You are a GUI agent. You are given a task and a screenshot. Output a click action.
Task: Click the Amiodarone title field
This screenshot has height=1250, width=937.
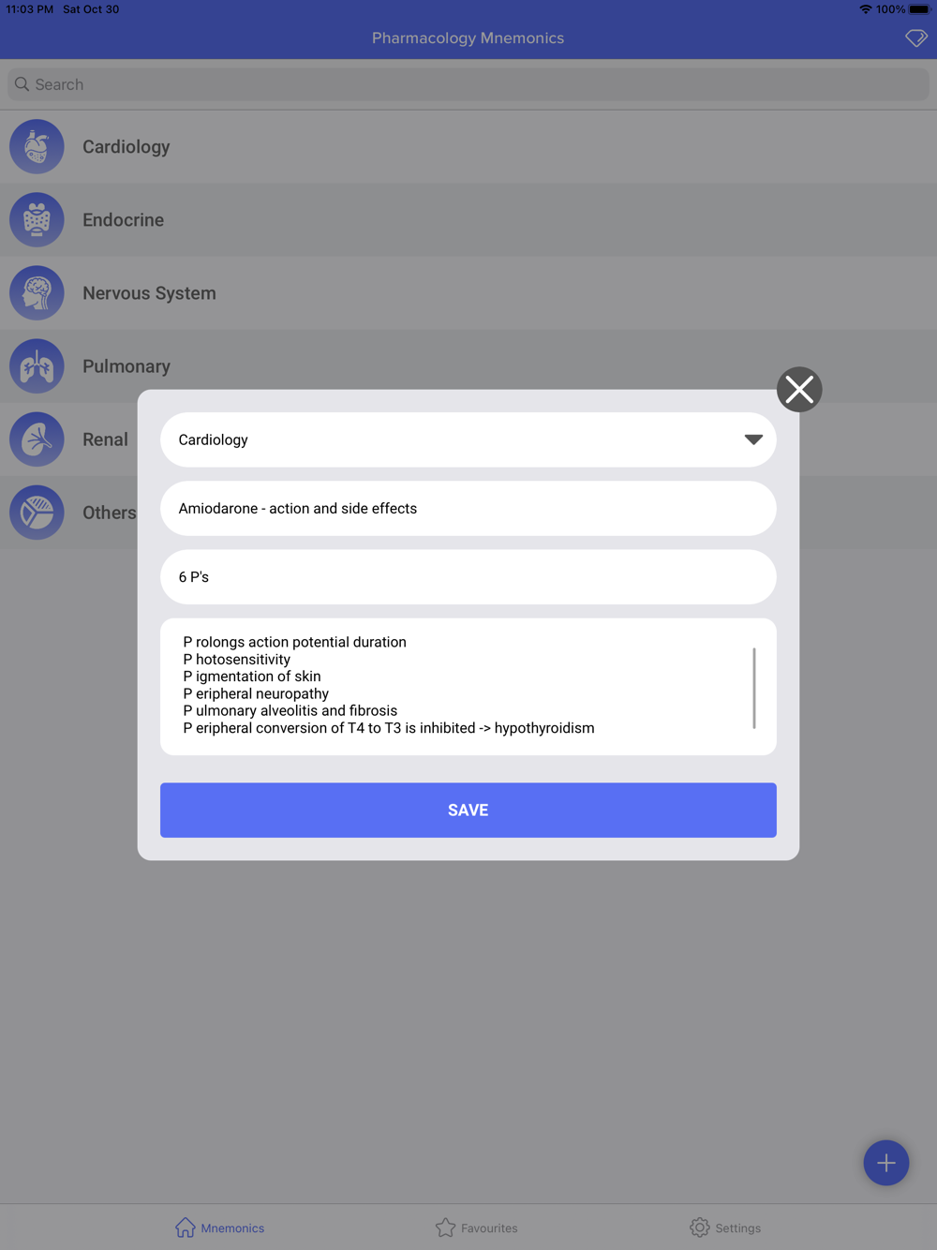pyautogui.click(x=468, y=509)
